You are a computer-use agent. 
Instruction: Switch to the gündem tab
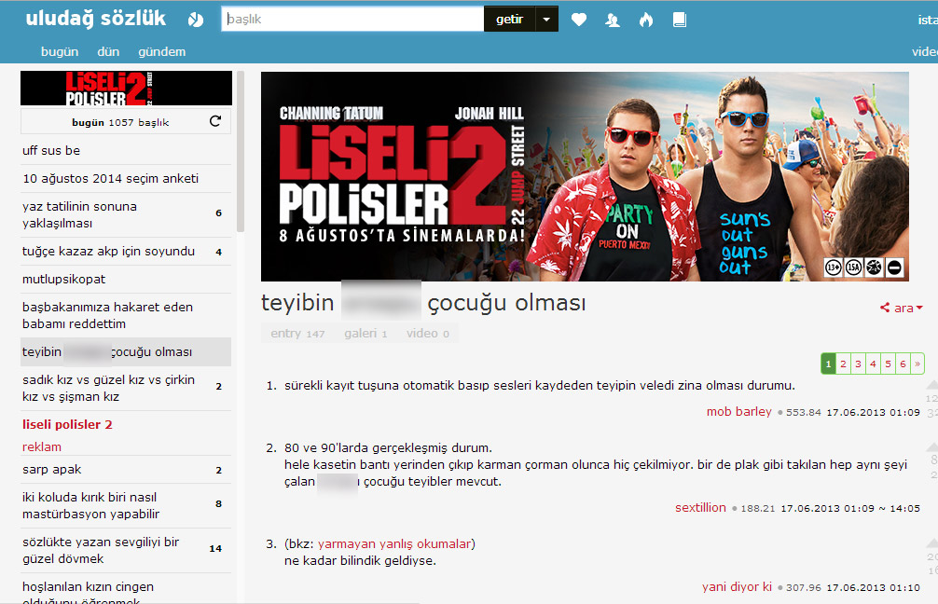(x=161, y=51)
